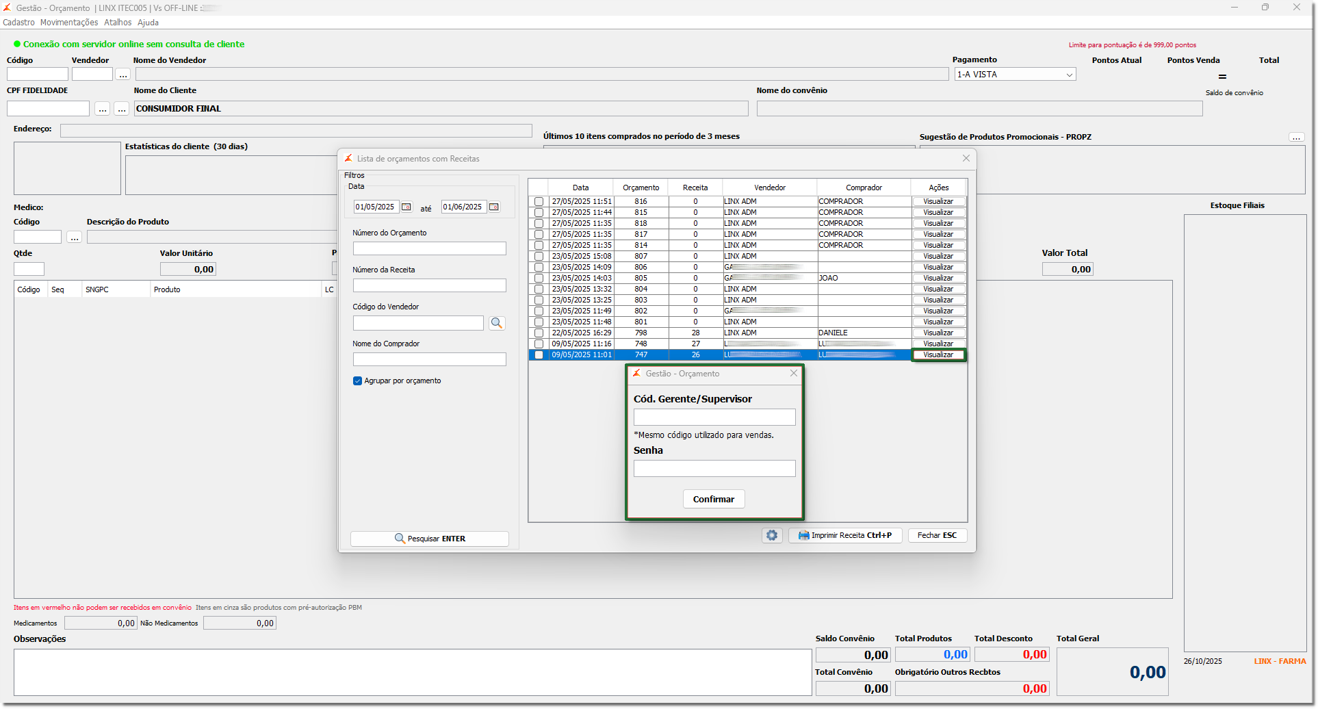Image resolution: width=1318 pixels, height=709 pixels.
Task: Open the Ajuda menu
Action: coord(148,23)
